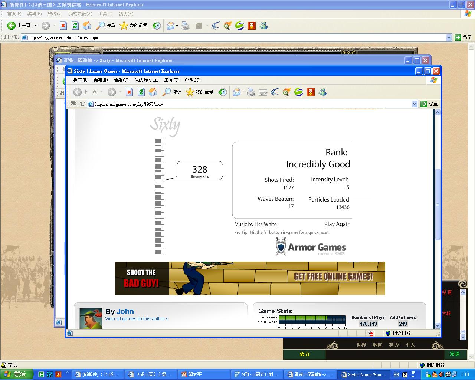Viewport: 475px width, 380px height.
Task: Click the volume speaker icon in the system tray
Action: (442, 375)
